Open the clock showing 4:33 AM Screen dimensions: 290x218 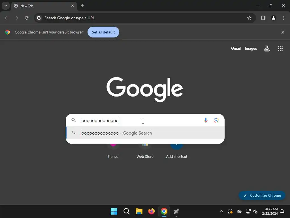pyautogui.click(x=270, y=211)
